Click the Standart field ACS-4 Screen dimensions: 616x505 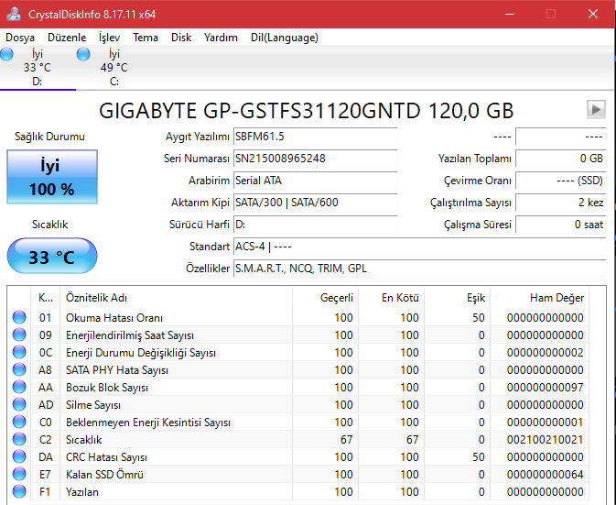pos(419,247)
